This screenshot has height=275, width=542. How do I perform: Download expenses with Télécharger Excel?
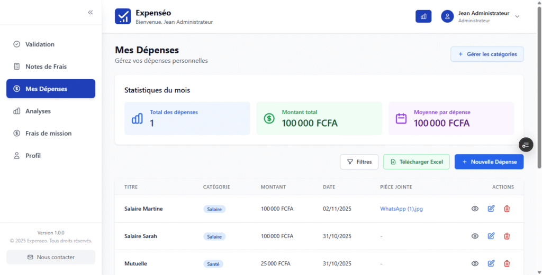click(x=416, y=162)
